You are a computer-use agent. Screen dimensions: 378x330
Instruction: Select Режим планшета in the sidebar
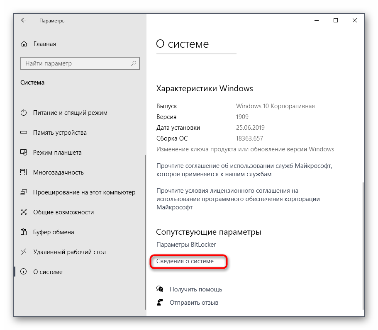(x=57, y=153)
